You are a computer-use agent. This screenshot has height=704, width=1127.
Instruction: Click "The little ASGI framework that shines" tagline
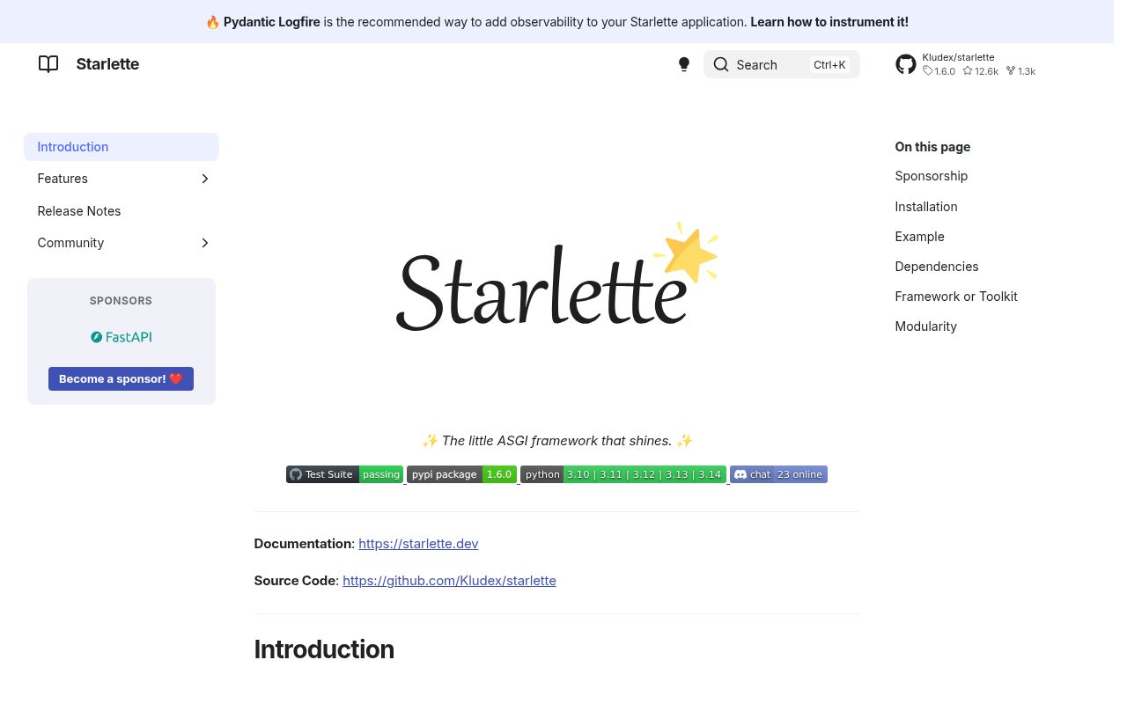pyautogui.click(x=556, y=441)
